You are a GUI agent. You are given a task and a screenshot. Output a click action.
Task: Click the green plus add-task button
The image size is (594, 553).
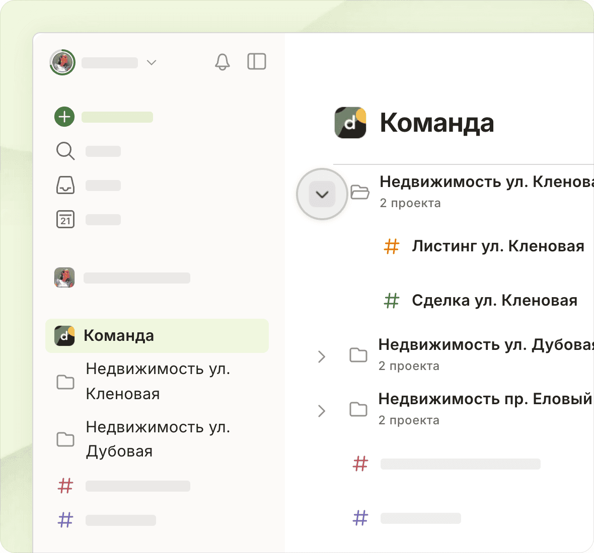tap(64, 117)
